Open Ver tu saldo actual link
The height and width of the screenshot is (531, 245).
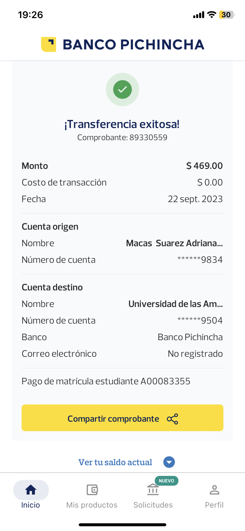click(x=115, y=462)
